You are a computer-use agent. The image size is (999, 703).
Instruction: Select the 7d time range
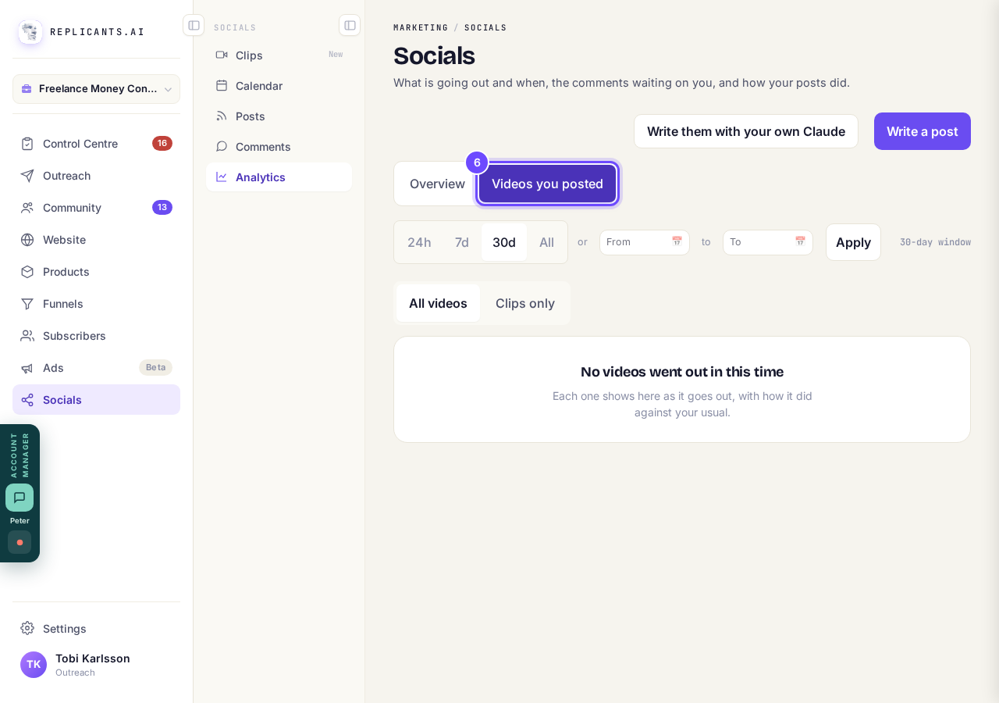[462, 242]
